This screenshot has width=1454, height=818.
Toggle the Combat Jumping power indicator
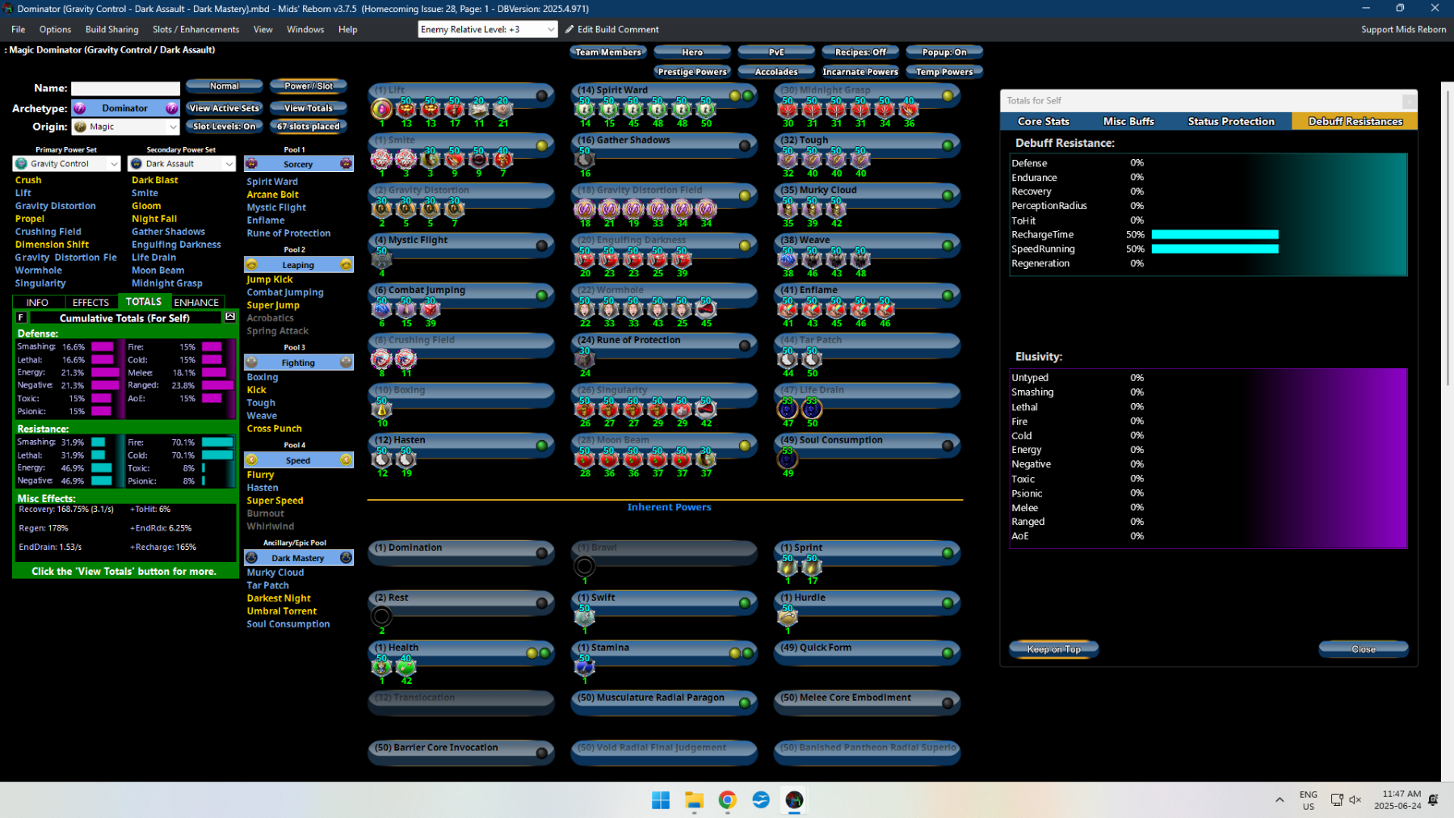tap(542, 295)
